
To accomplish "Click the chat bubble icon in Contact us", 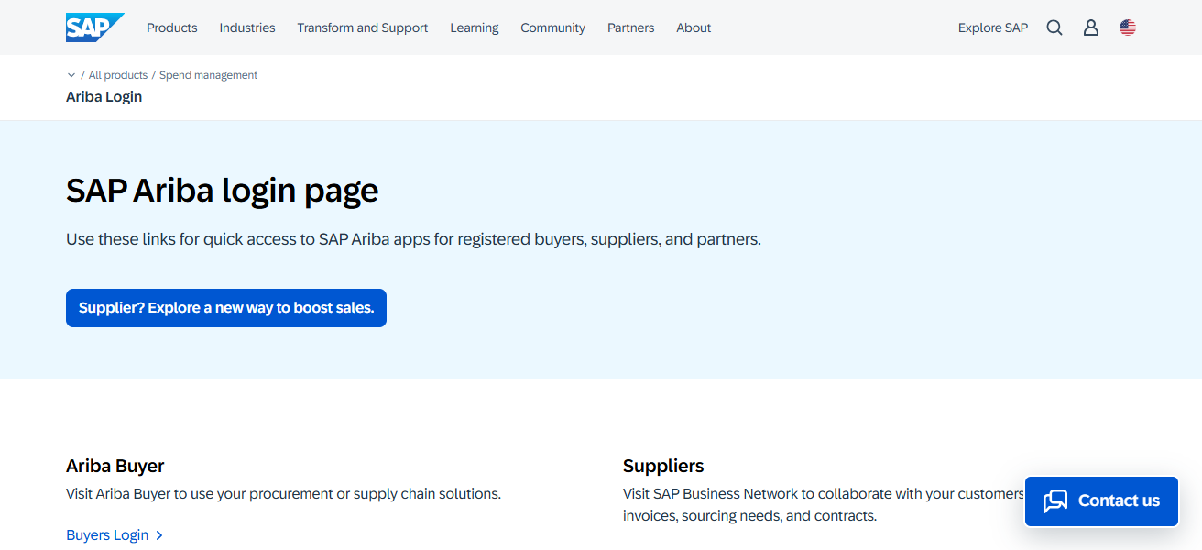I will pyautogui.click(x=1055, y=500).
